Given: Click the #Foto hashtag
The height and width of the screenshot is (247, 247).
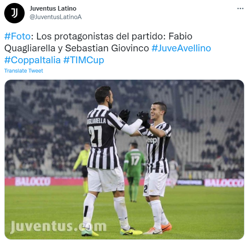Looking at the screenshot, I should tap(17, 36).
